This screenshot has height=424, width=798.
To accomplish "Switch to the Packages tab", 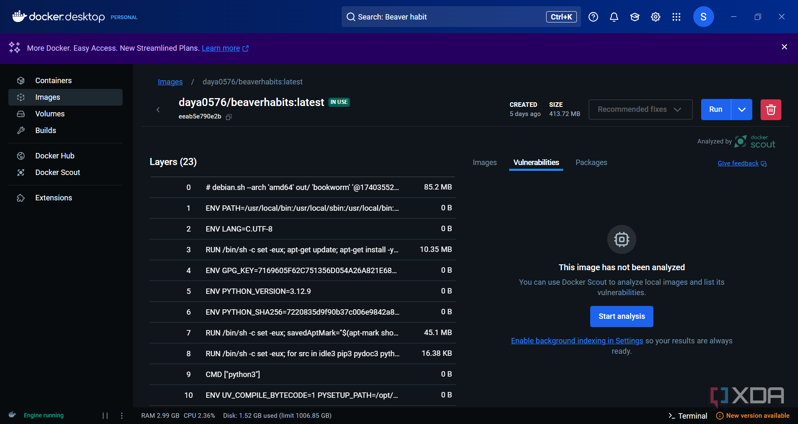I will pos(591,163).
